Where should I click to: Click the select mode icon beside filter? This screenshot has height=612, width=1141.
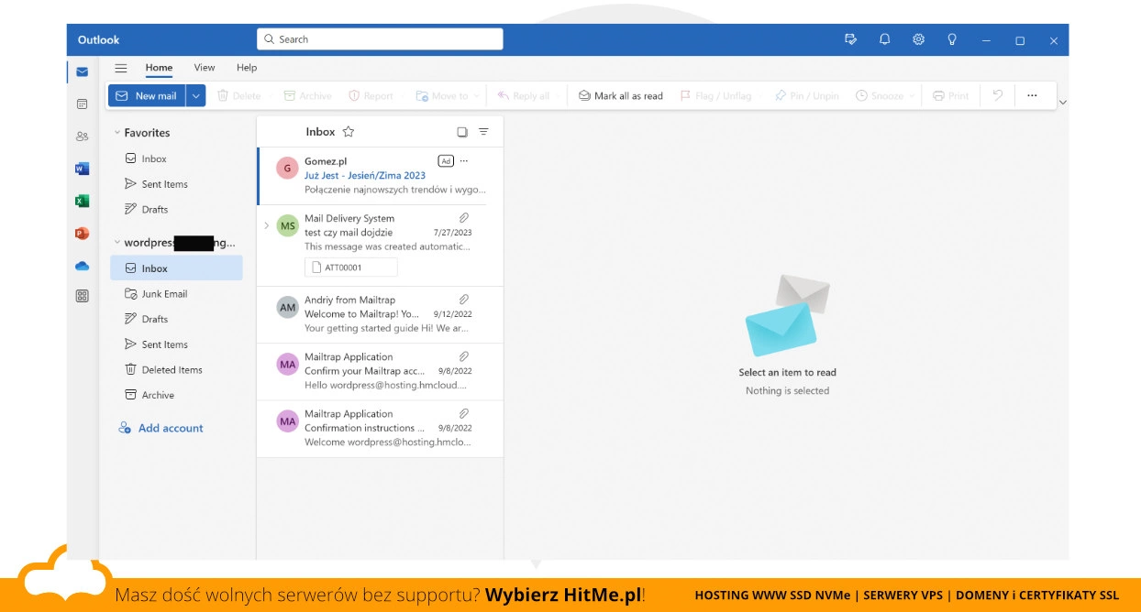pos(462,132)
